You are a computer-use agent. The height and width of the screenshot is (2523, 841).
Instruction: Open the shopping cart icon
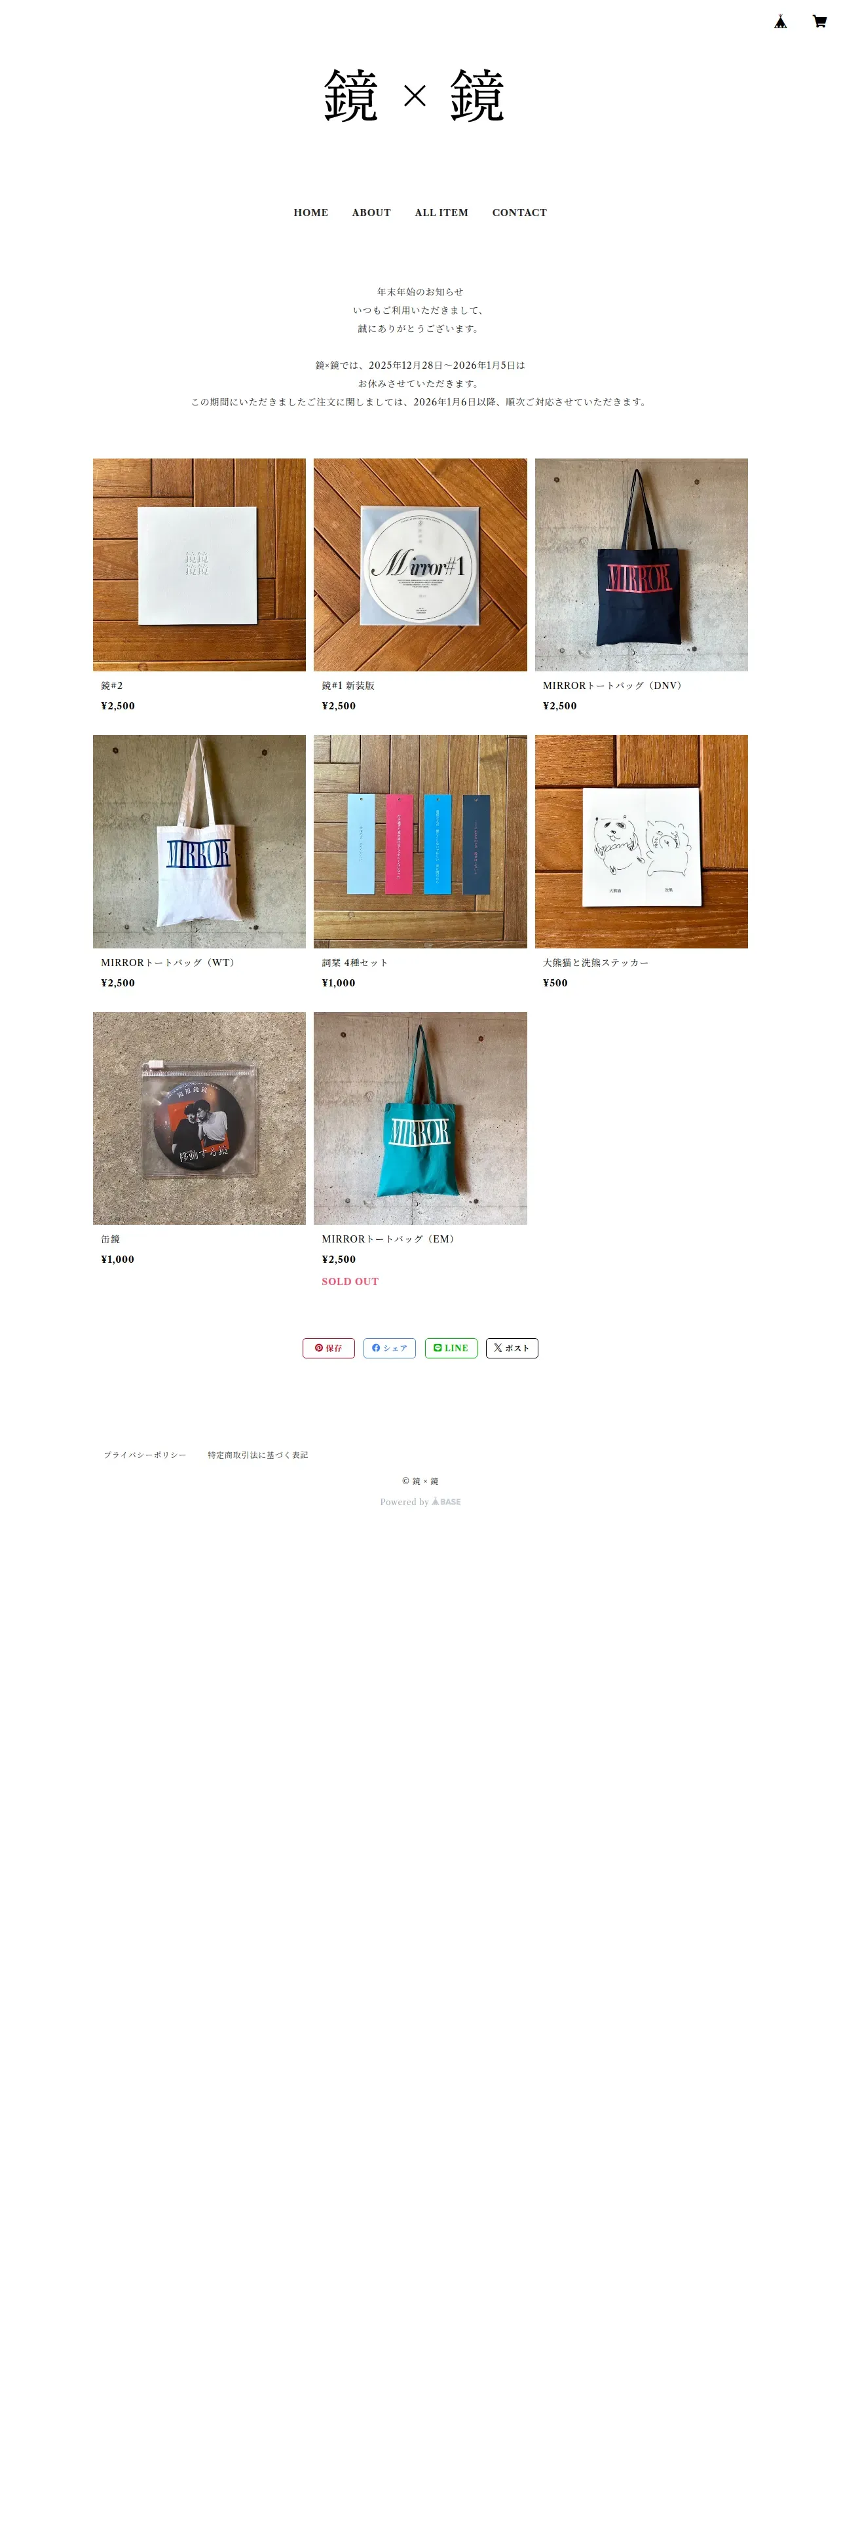(x=819, y=22)
